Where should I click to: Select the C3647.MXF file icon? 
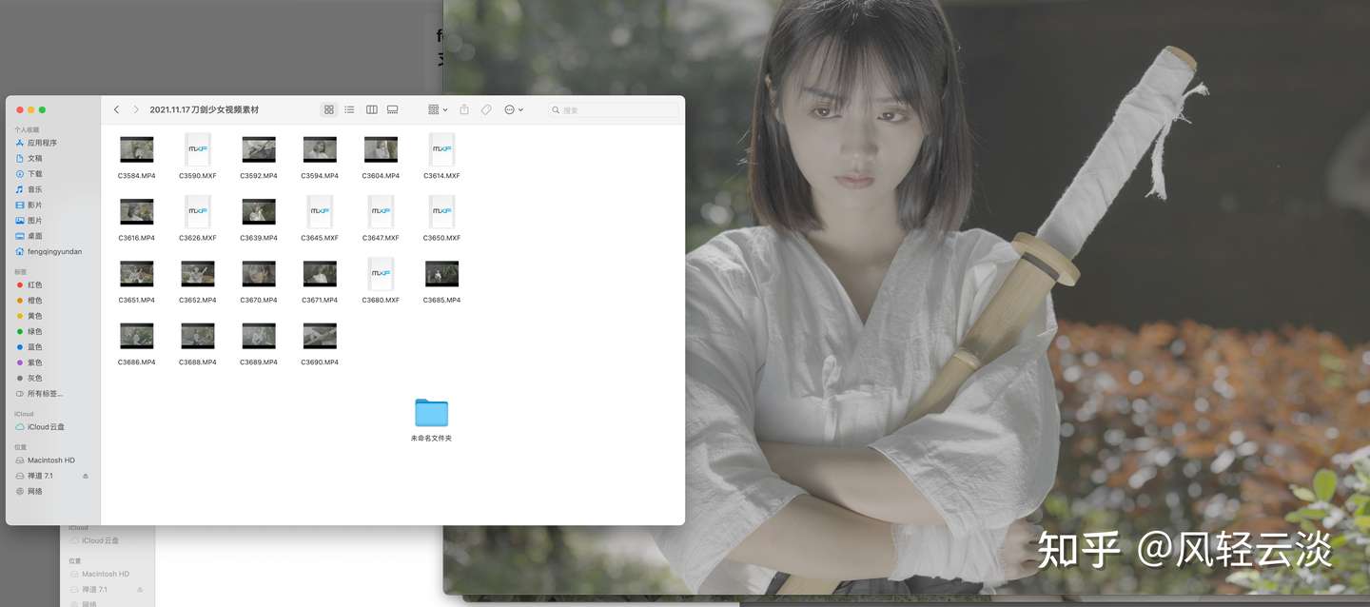tap(381, 211)
